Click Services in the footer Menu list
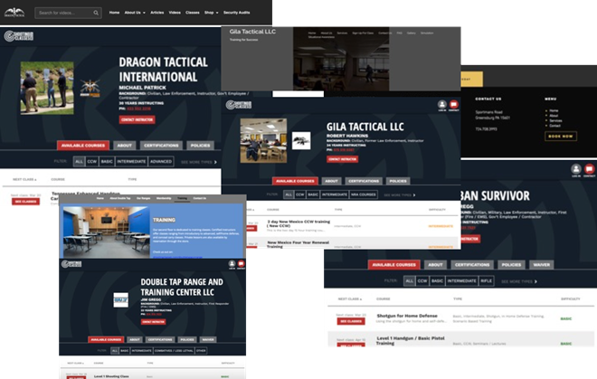597x379 pixels. [556, 120]
